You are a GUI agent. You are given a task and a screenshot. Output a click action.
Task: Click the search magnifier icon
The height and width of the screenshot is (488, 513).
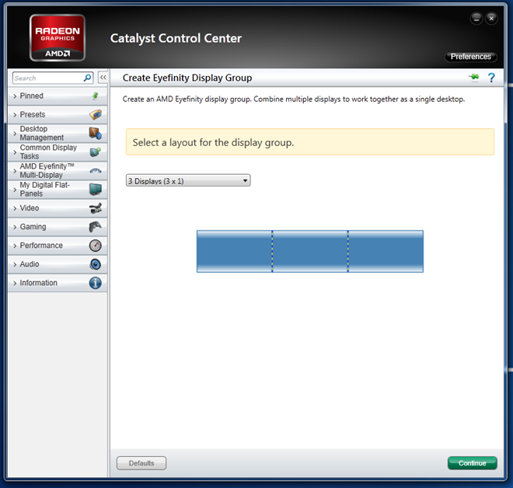click(87, 78)
